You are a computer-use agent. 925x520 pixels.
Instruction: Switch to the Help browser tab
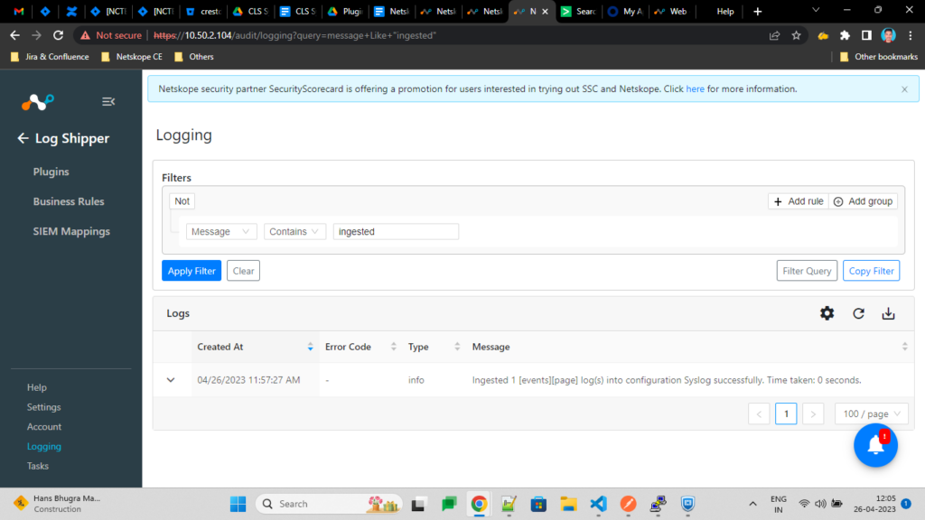(724, 11)
